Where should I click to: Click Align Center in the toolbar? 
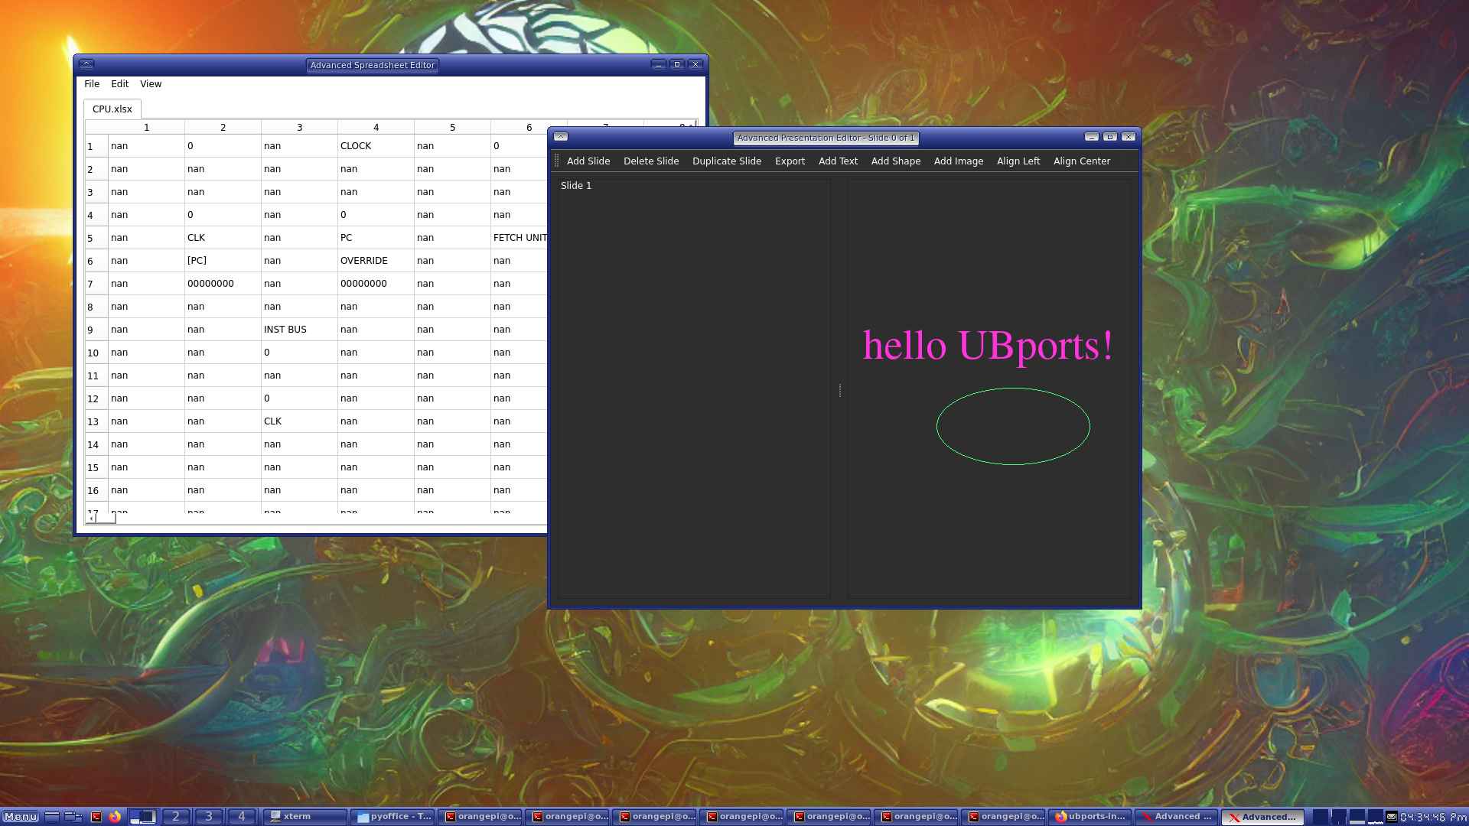1082,161
